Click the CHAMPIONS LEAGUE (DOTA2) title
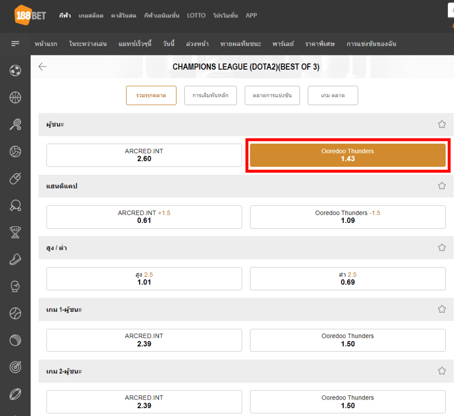454x416 pixels. (246, 67)
